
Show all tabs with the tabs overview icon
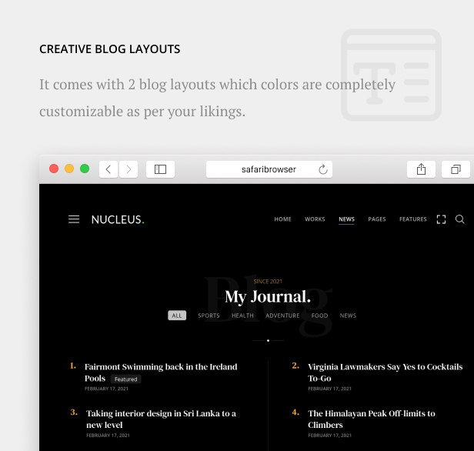tap(456, 169)
